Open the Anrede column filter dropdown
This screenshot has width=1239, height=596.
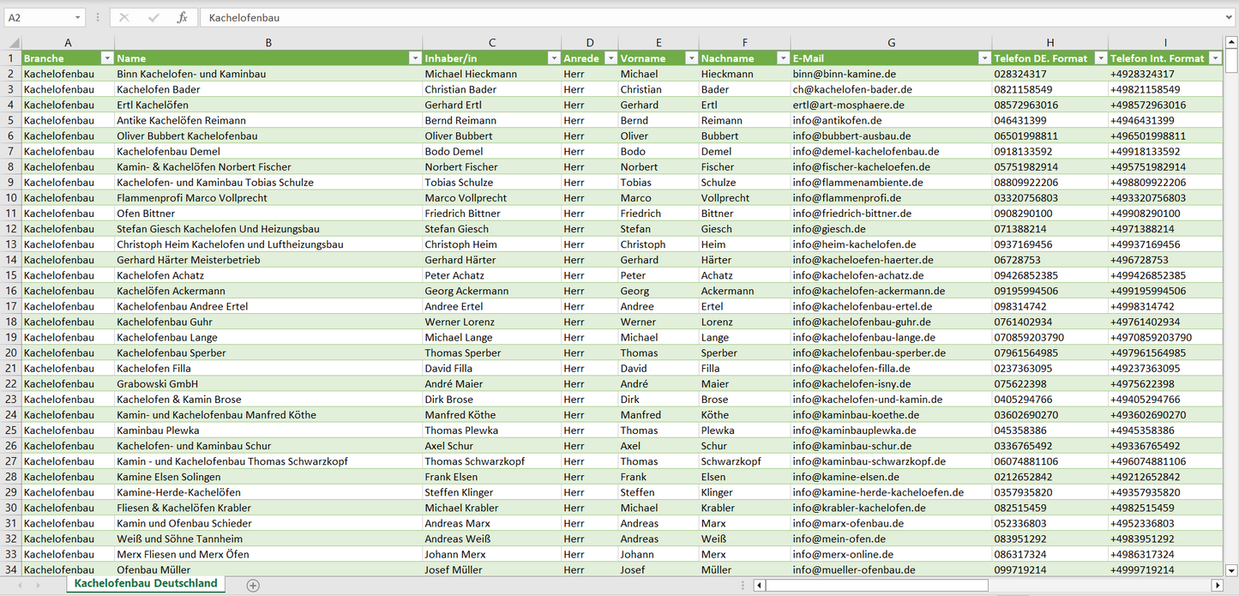point(610,58)
